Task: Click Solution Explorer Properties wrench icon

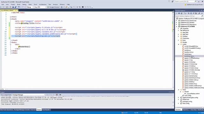Action: 199,13
